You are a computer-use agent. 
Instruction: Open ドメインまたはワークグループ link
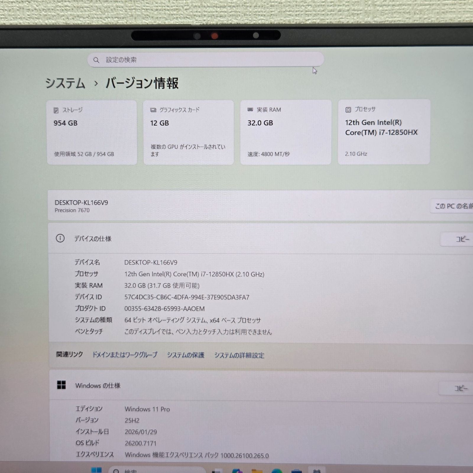125,355
